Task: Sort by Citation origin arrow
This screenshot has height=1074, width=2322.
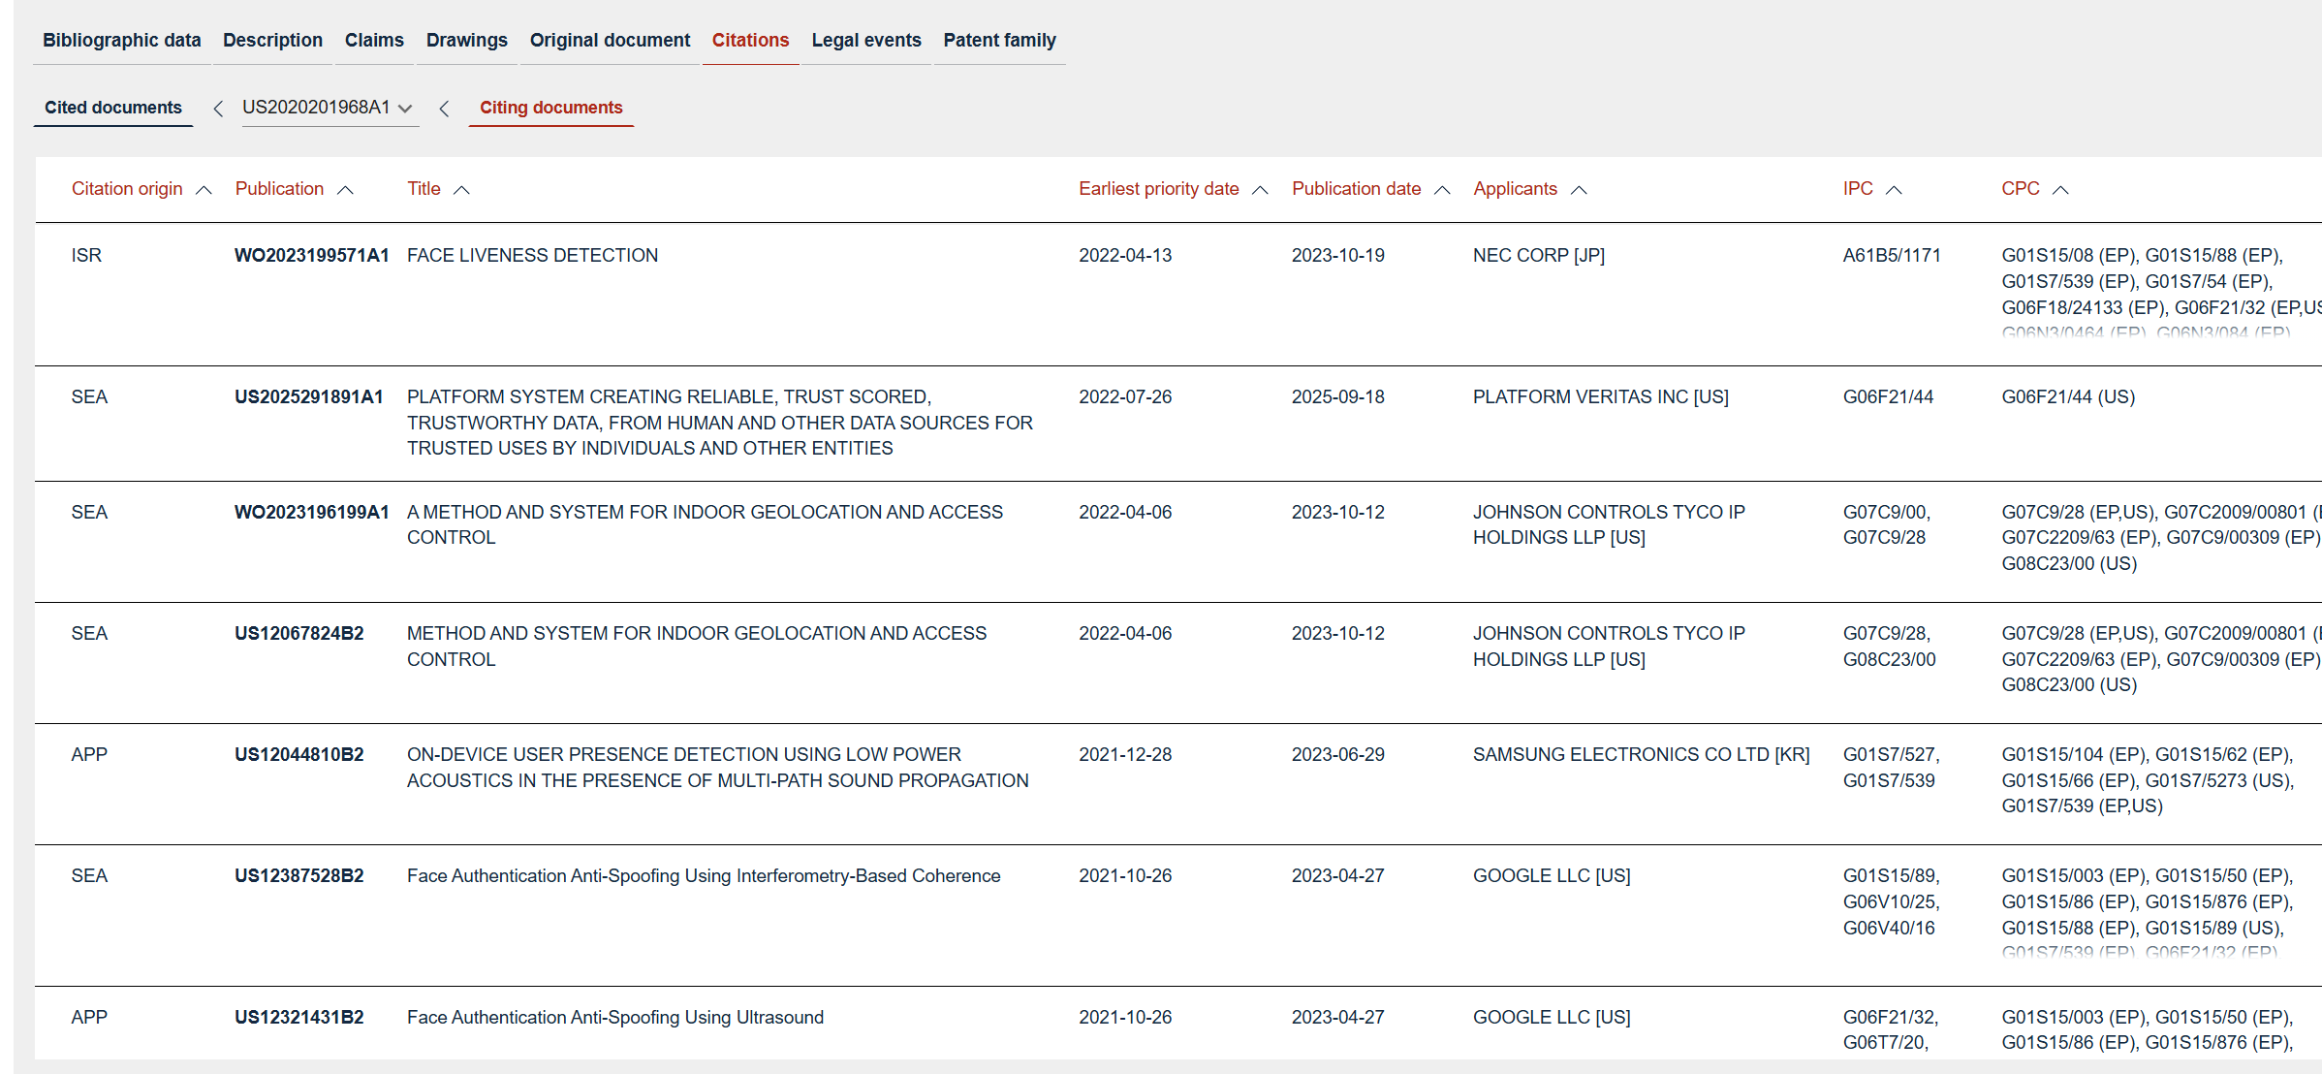Action: click(x=204, y=190)
